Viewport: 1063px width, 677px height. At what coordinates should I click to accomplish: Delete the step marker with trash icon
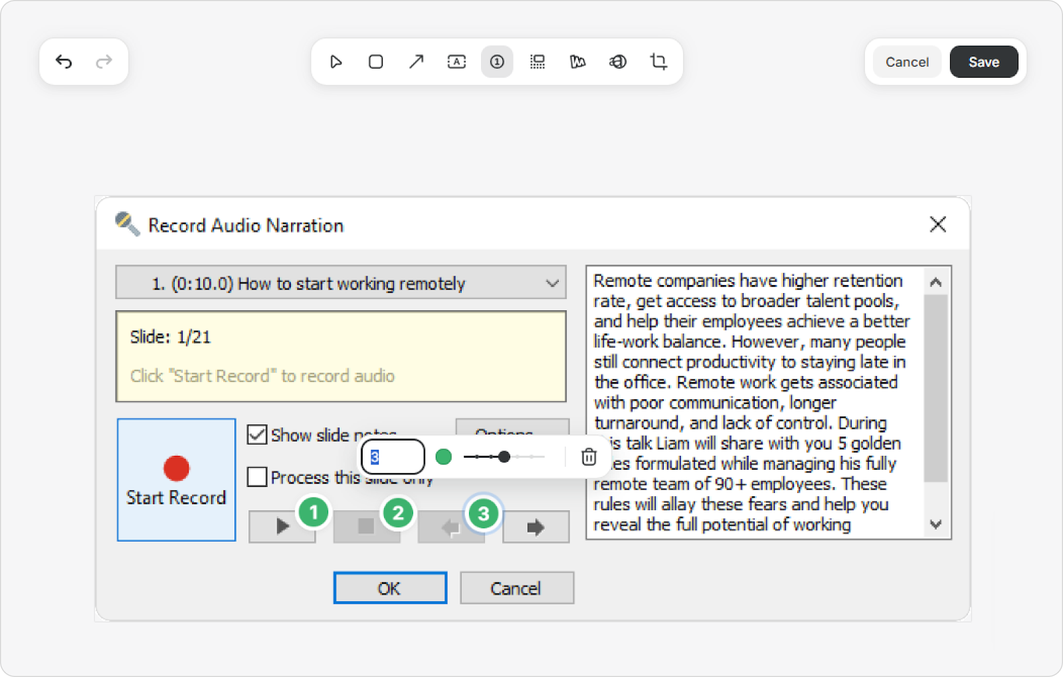point(589,457)
